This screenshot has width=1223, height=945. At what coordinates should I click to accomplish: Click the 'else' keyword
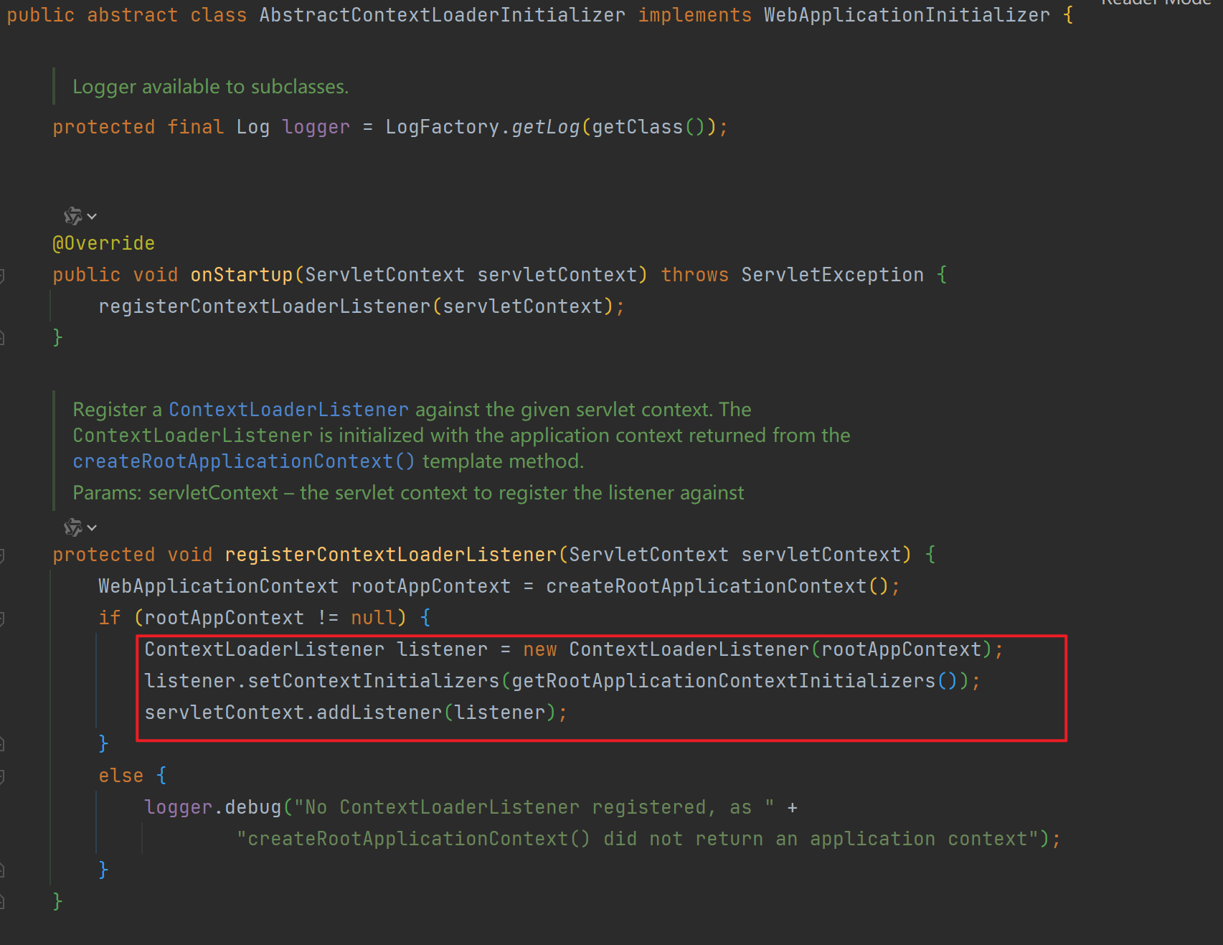(x=121, y=776)
